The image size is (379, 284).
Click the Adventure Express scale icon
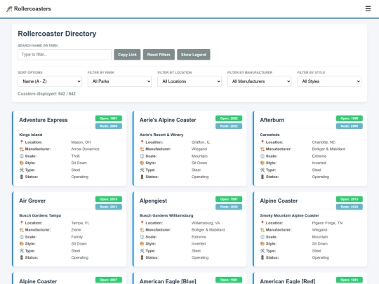tap(22, 156)
